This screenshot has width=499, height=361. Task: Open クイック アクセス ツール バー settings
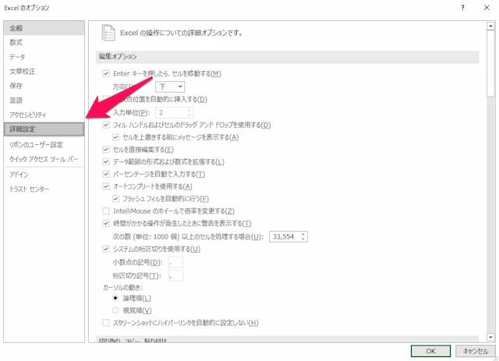coord(44,159)
